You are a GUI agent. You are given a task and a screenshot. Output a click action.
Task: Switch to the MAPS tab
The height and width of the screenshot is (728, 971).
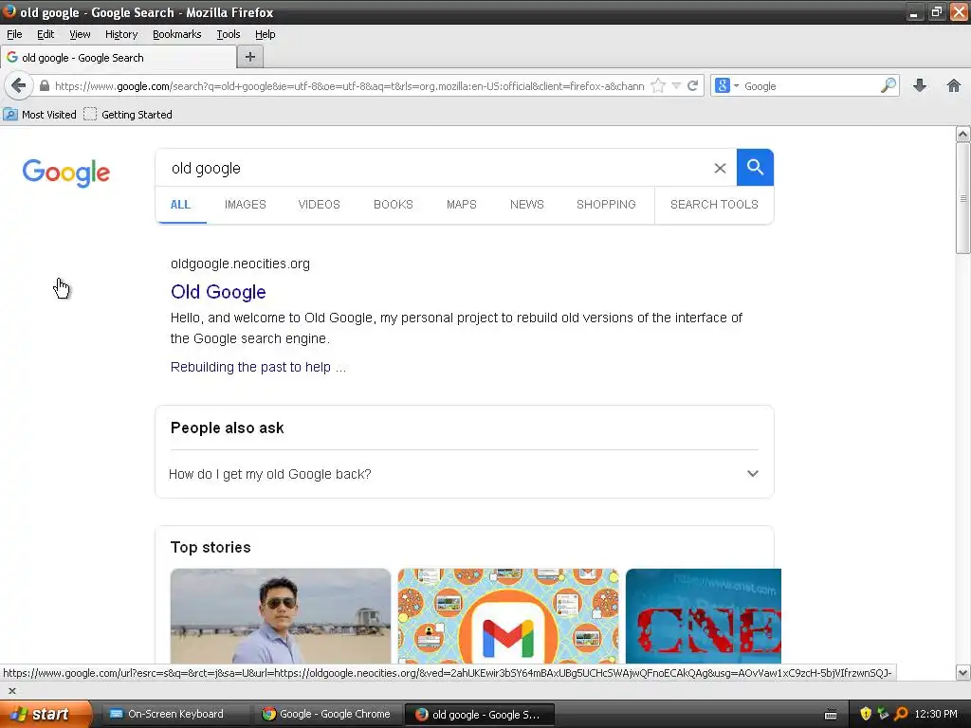[x=462, y=205]
